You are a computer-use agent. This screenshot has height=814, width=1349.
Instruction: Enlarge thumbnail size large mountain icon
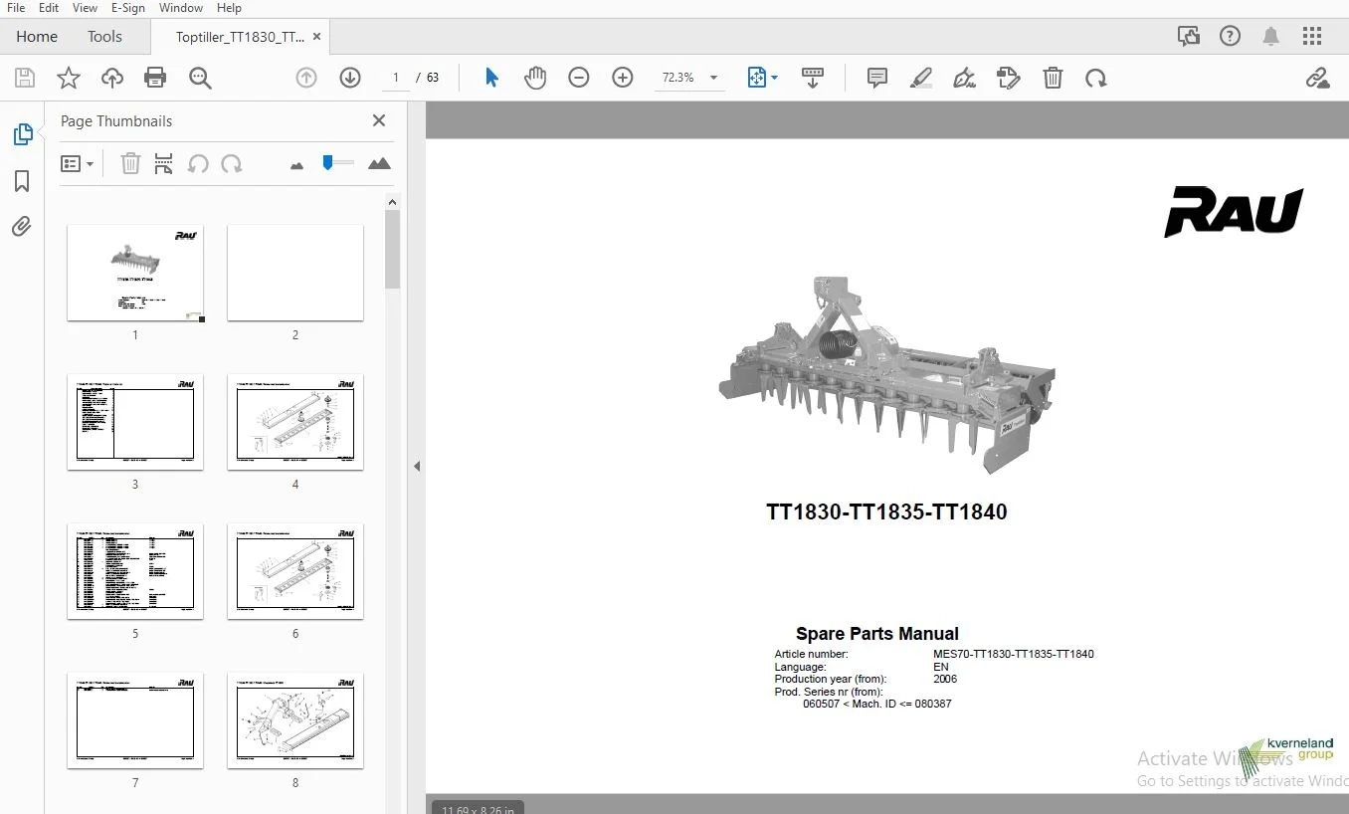pyautogui.click(x=379, y=163)
